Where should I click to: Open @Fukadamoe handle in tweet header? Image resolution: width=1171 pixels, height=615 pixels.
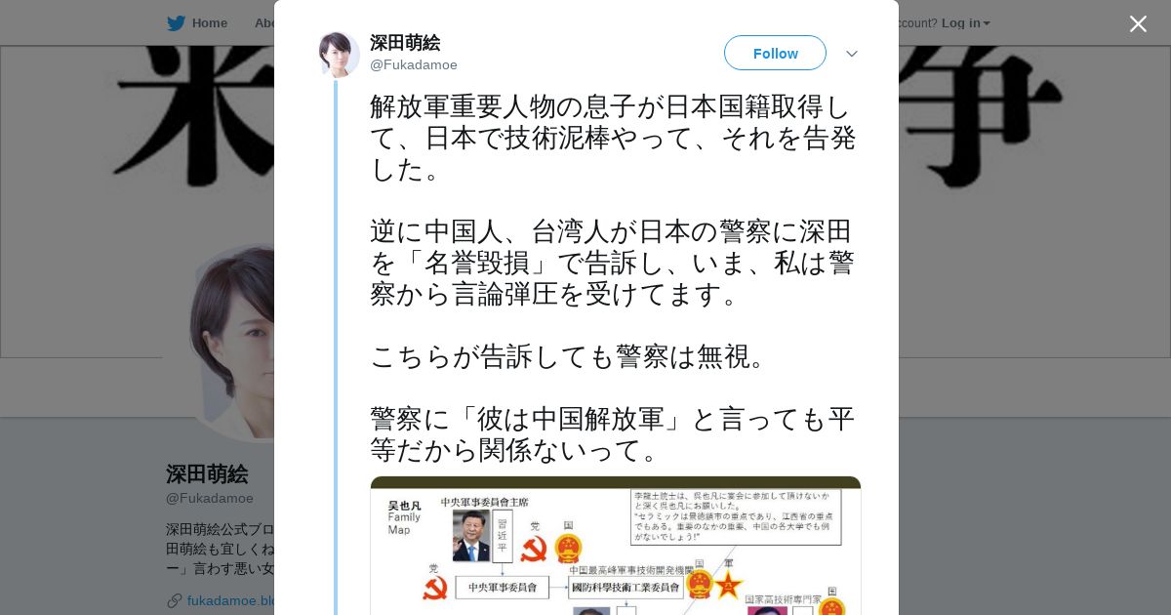(414, 65)
